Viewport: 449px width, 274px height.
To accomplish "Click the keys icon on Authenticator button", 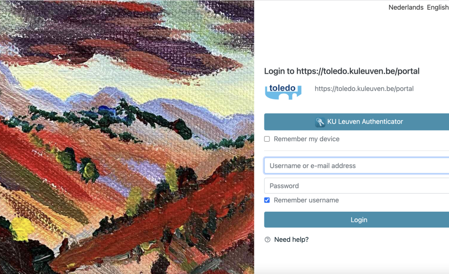I will pyautogui.click(x=320, y=122).
